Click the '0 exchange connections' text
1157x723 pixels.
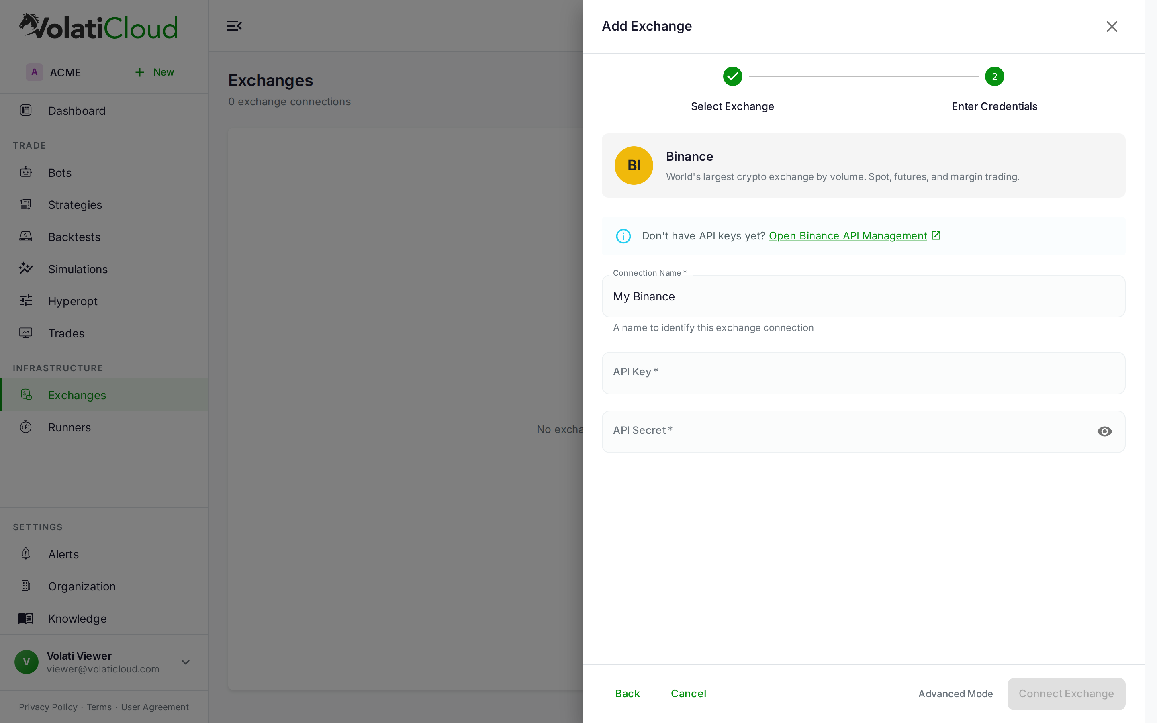point(289,101)
